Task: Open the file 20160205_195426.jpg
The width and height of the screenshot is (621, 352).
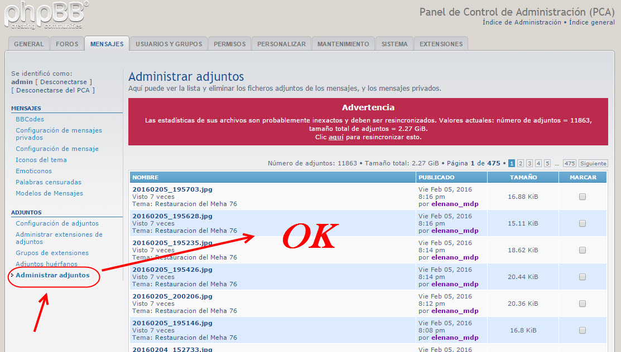Action: (x=172, y=270)
